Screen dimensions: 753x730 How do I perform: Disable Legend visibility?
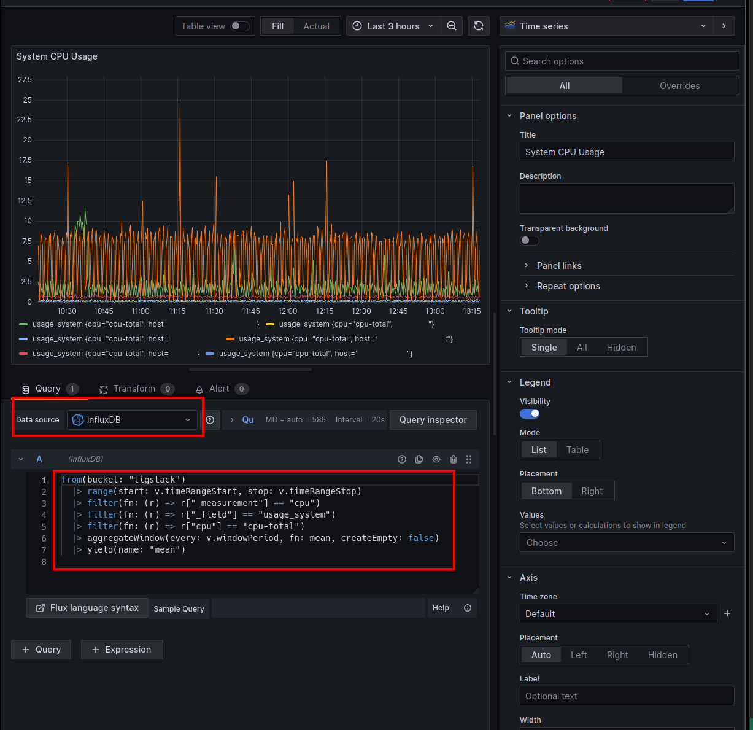coord(530,414)
